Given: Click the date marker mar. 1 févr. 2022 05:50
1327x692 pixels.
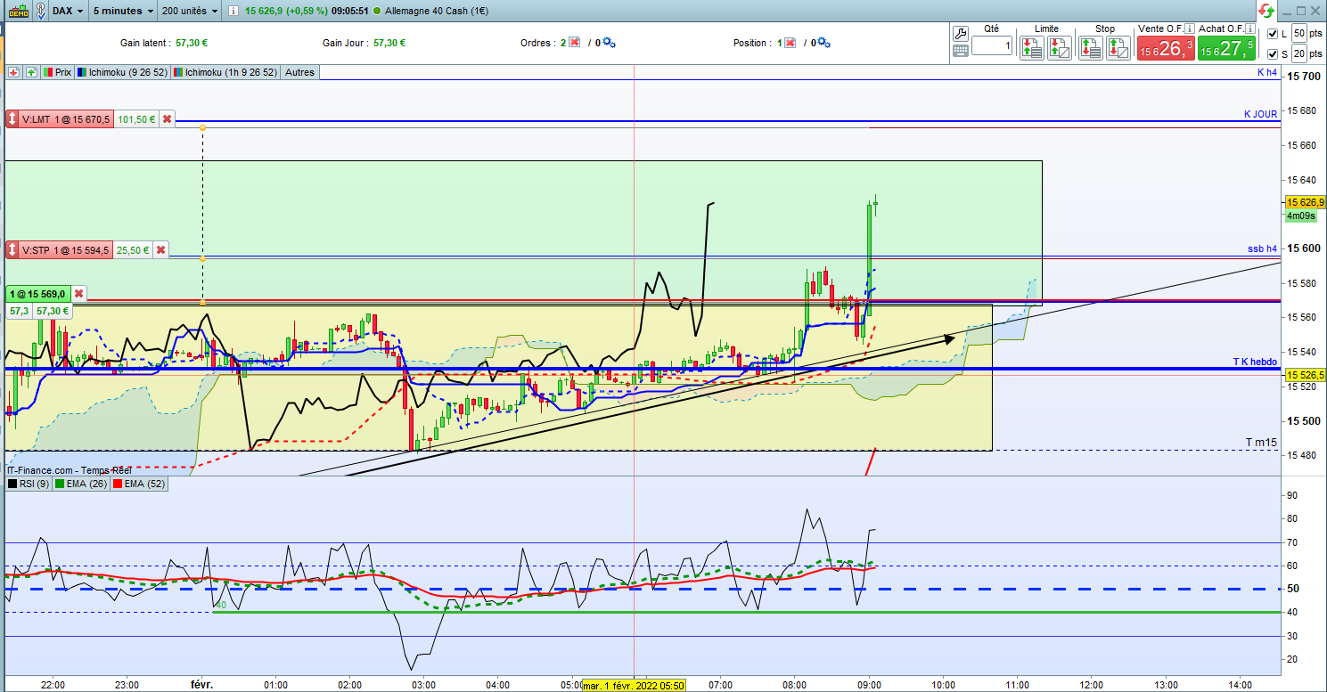Looking at the screenshot, I should [635, 686].
